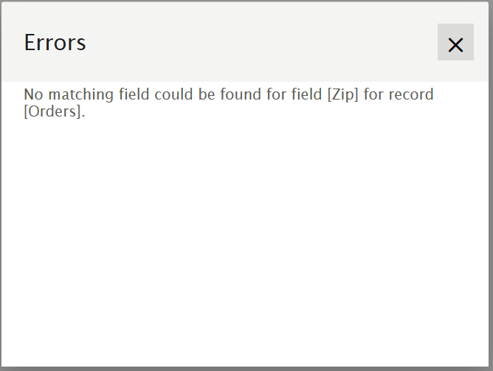This screenshot has width=493, height=371.
Task: Click the second "for" before "record"
Action: pos(374,94)
